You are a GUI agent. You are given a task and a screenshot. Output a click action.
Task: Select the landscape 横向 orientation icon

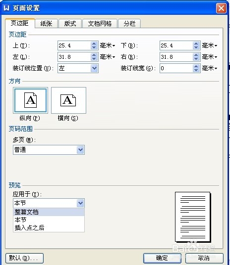[68, 100]
